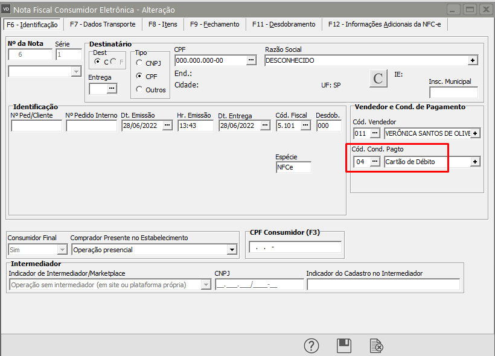Click the CPF Consumidor input field
This screenshot has height=356, width=495.
click(295, 247)
